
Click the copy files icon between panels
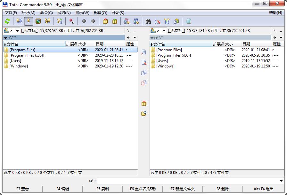[x=144, y=73]
